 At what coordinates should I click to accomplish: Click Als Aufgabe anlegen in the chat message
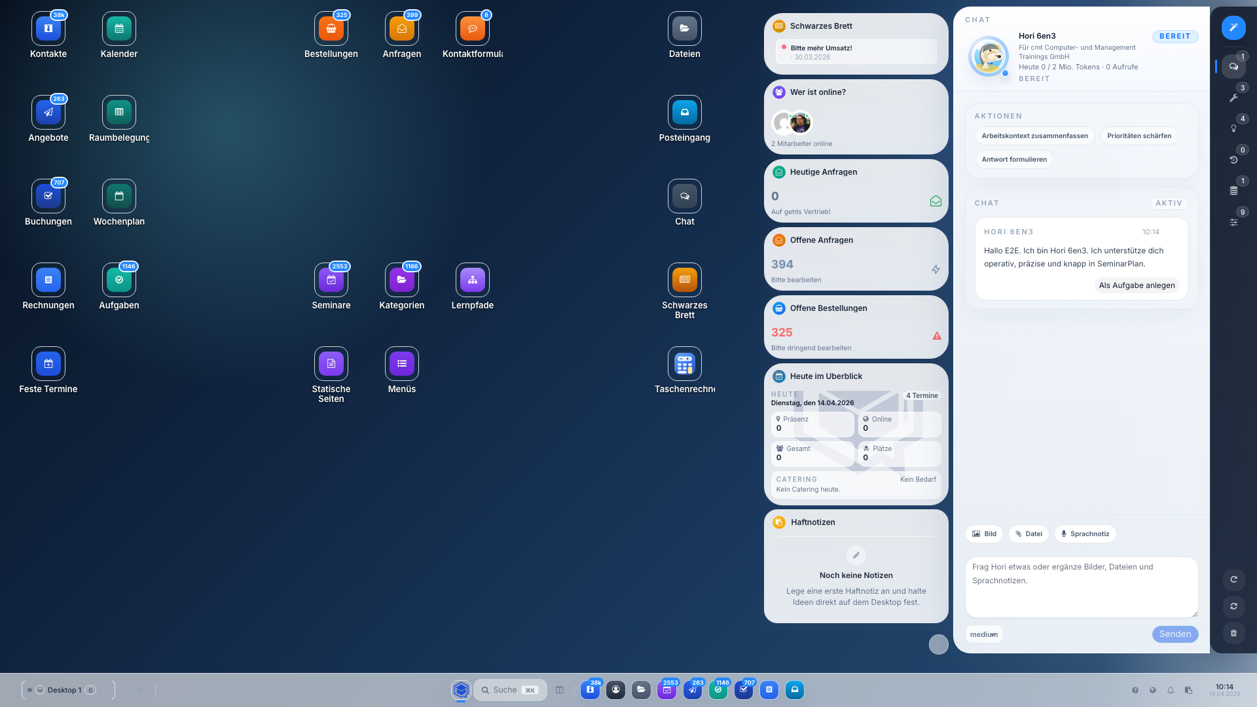[x=1137, y=285]
